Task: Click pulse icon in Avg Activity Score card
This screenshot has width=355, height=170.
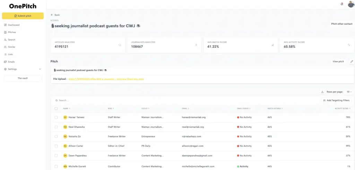Action: pyautogui.click(x=349, y=45)
